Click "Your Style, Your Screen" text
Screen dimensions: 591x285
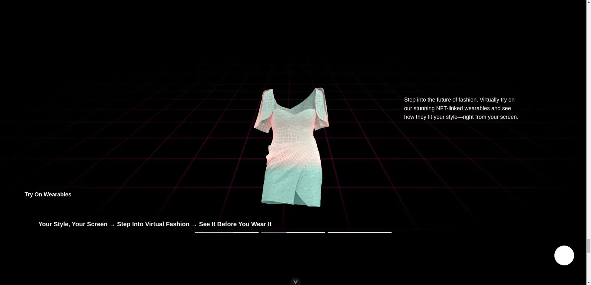tap(73, 224)
